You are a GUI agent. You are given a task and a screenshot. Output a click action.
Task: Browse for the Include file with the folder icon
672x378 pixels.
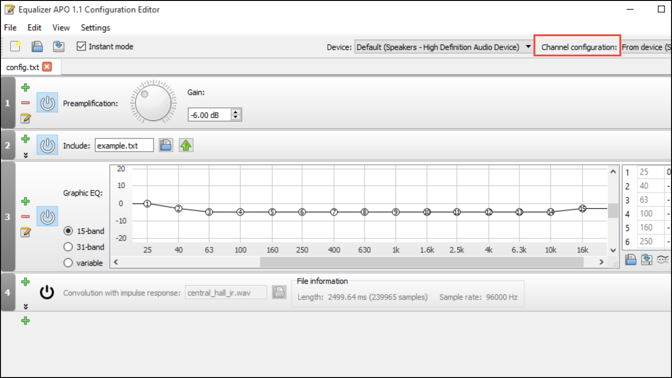click(166, 145)
